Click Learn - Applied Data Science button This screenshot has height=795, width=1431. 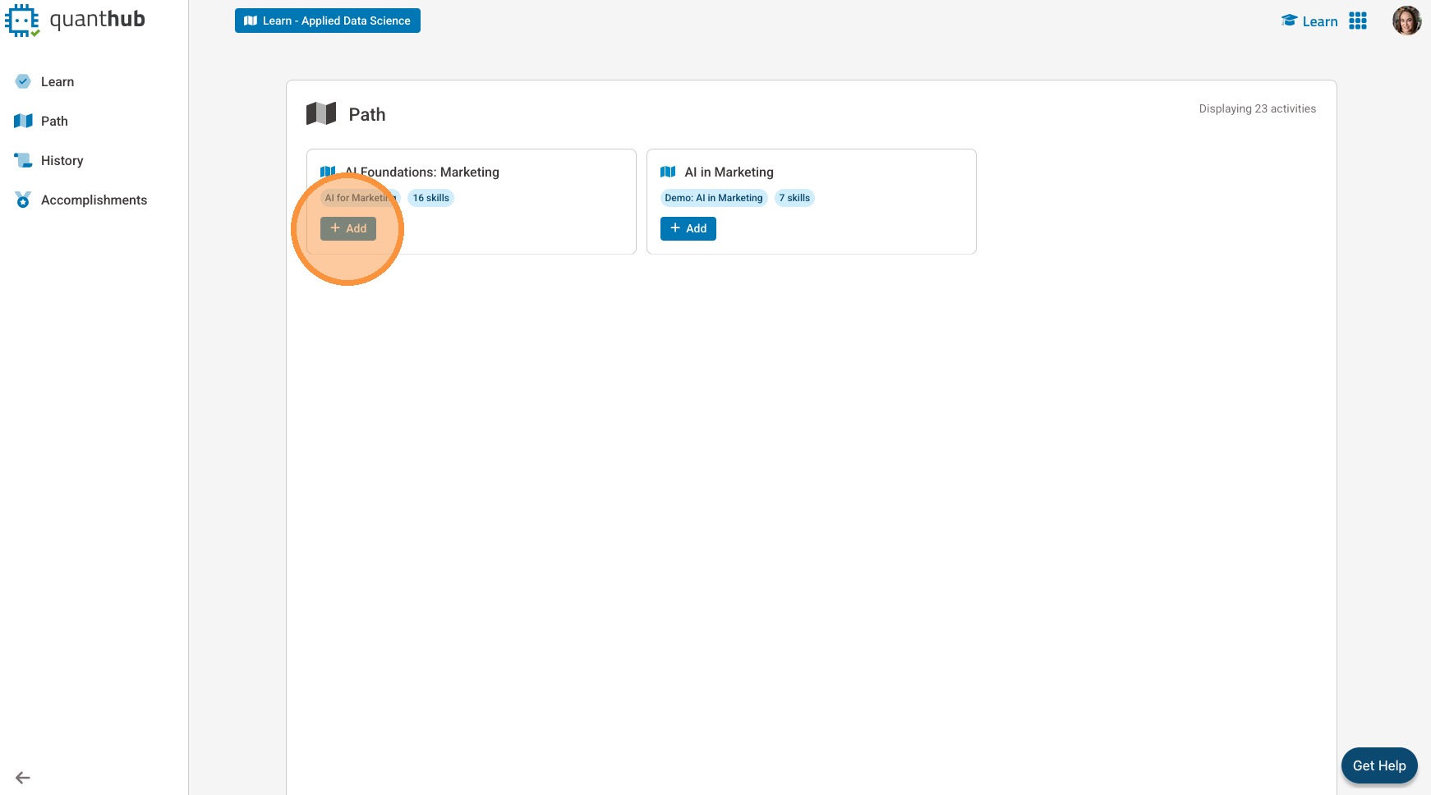(328, 21)
